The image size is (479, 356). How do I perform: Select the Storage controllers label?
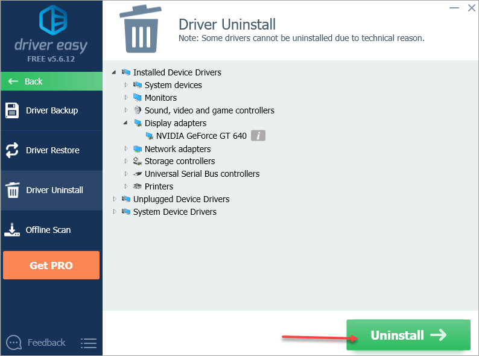pos(180,161)
